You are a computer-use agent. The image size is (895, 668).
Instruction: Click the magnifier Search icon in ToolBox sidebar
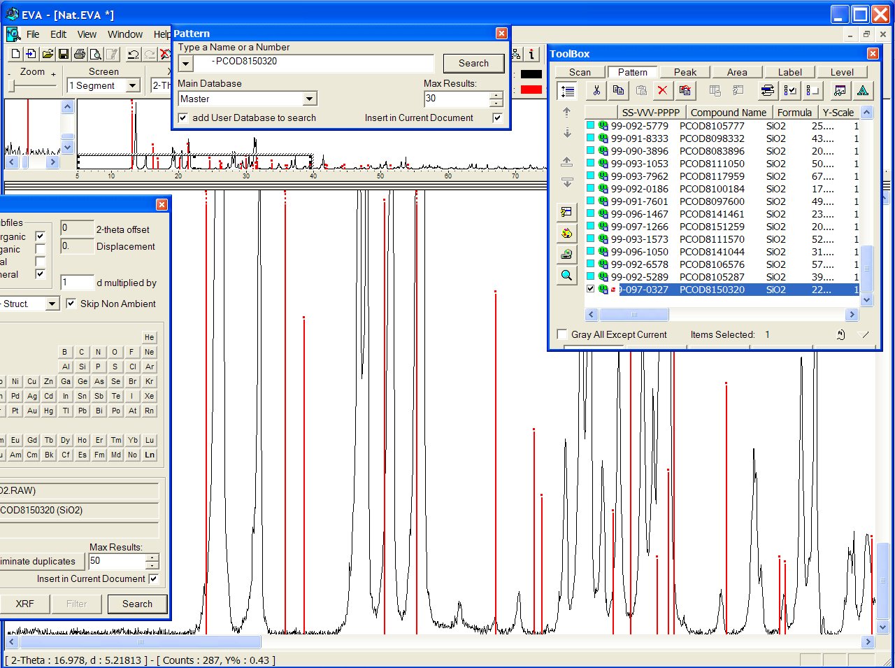point(566,276)
